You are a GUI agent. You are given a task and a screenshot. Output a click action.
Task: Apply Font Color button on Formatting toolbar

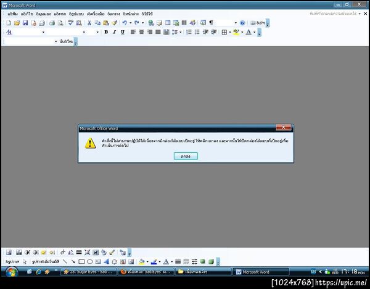pos(249,32)
